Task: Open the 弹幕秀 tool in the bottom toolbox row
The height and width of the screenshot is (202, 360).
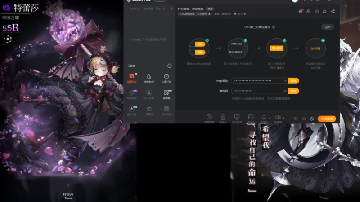Action: pyautogui.click(x=149, y=110)
